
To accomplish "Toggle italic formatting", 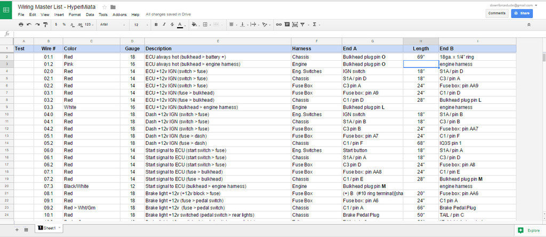I will pos(164,24).
